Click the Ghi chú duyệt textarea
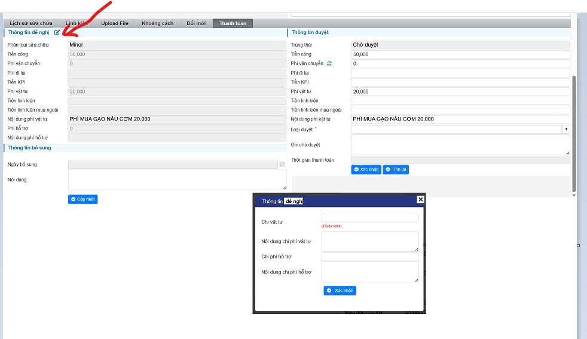This screenshot has height=339, width=587. [x=460, y=144]
